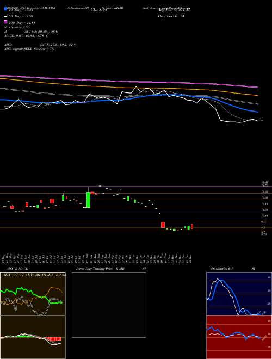The width and height of the screenshot is (272, 359).
Task: Select the '200 Day = 14.88' legend text
Action: point(22,23)
